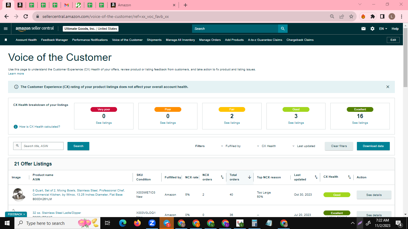View site information via the lock icon
The width and height of the screenshot is (408, 229).
click(x=38, y=16)
